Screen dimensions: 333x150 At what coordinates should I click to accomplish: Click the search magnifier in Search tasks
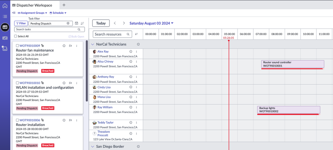(79, 29)
